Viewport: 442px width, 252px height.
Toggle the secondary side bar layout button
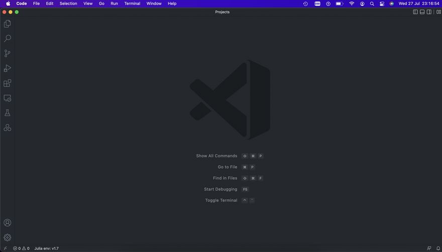pyautogui.click(x=429, y=12)
